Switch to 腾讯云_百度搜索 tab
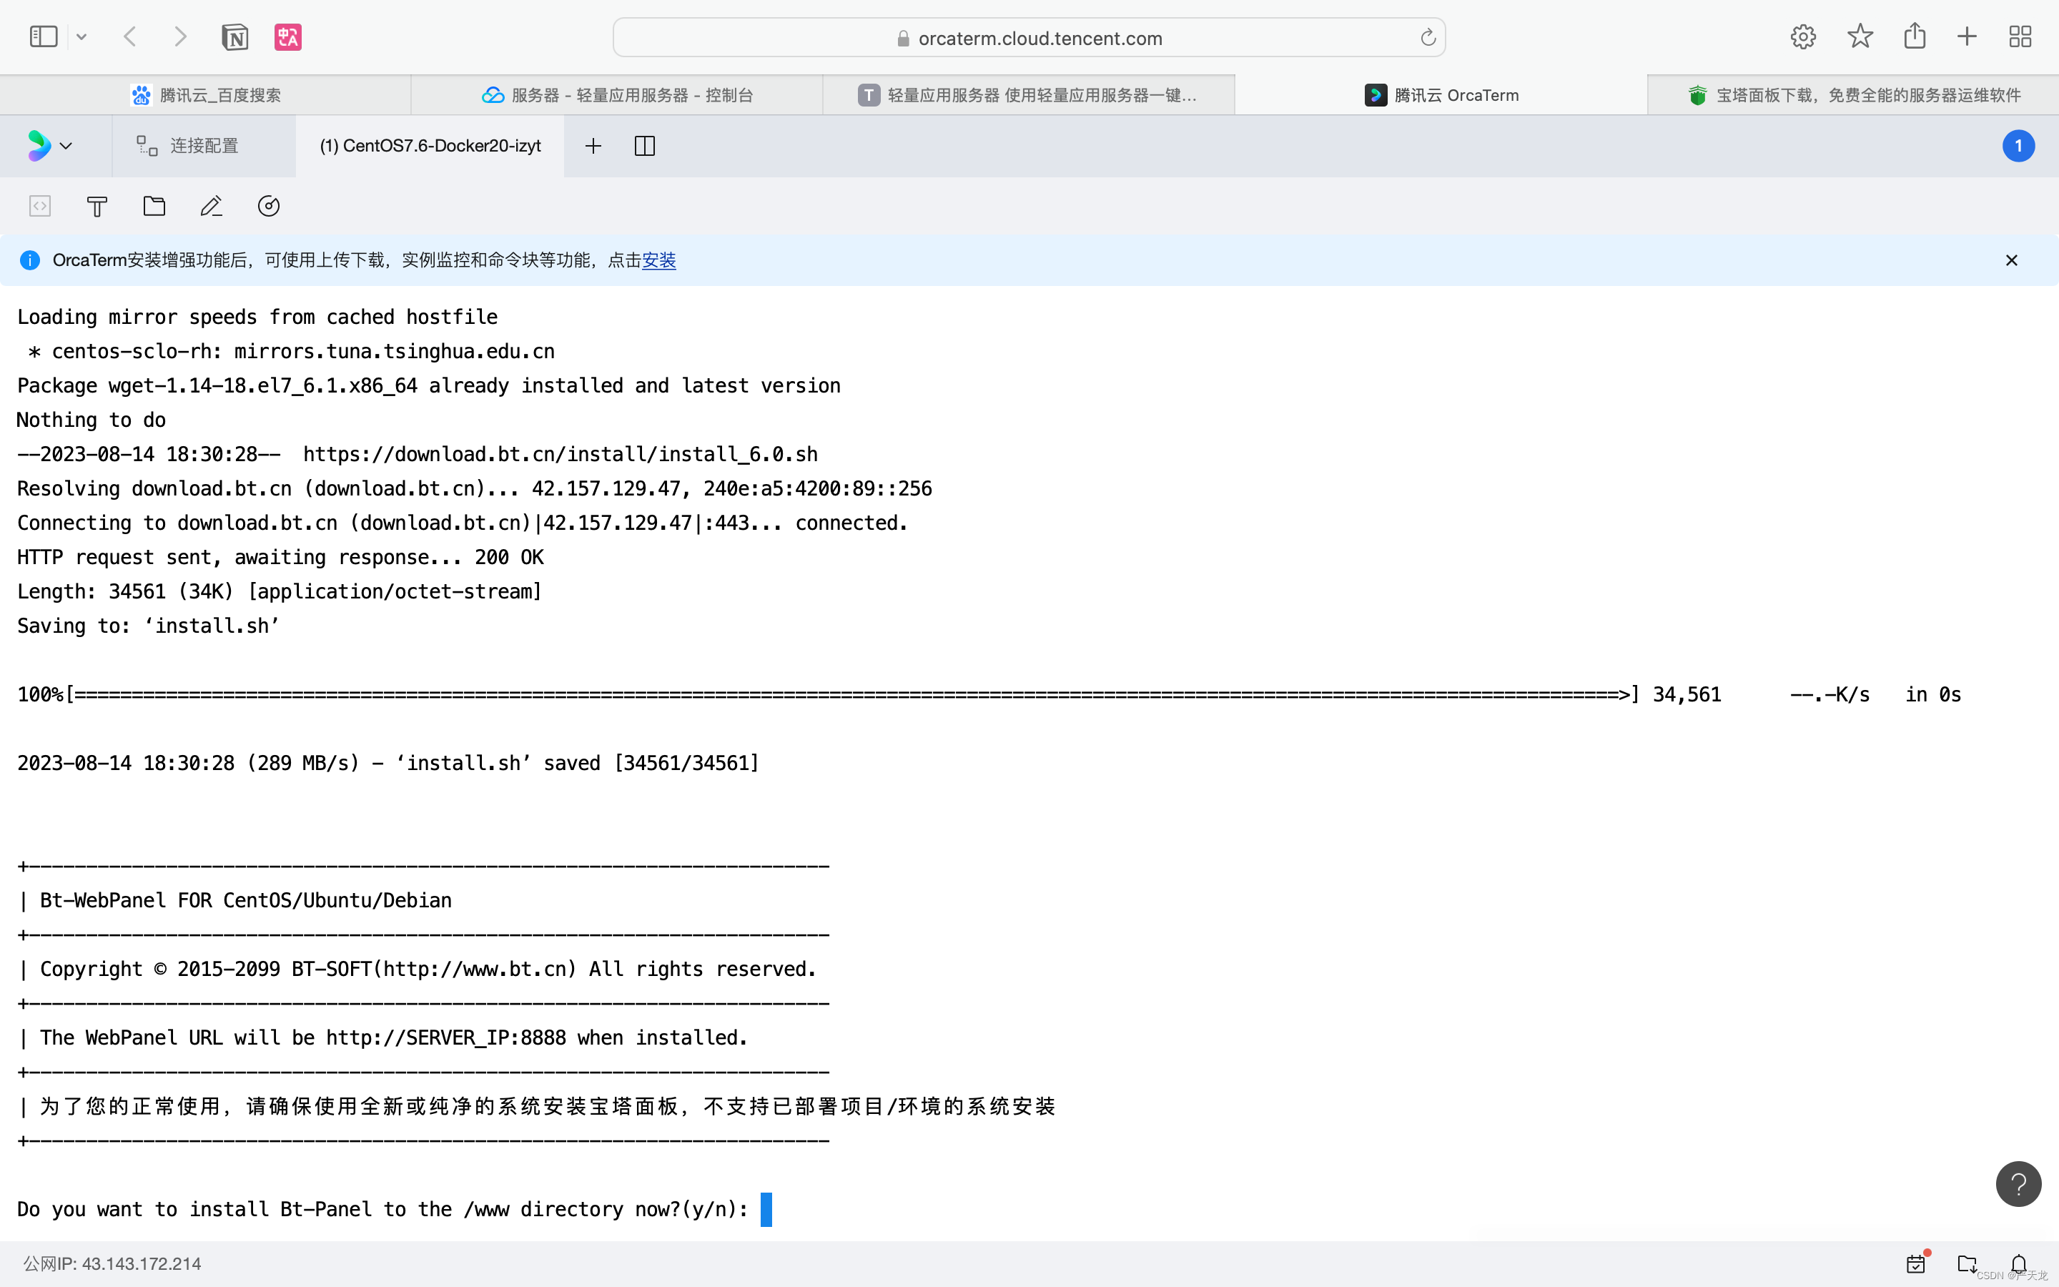 (205, 94)
